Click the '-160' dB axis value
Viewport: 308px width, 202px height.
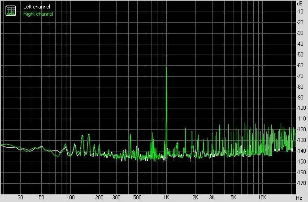tap(301, 172)
